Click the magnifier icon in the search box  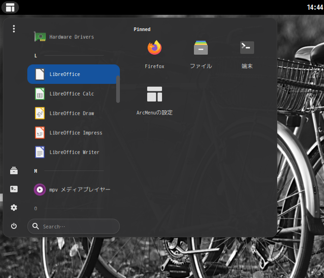pos(36,226)
